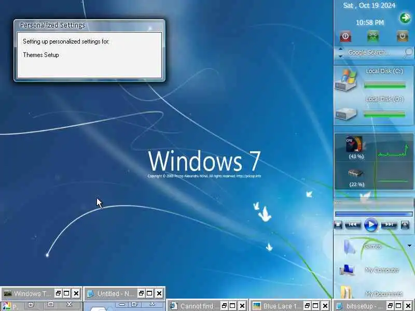Click the My Documents label

coord(384,293)
